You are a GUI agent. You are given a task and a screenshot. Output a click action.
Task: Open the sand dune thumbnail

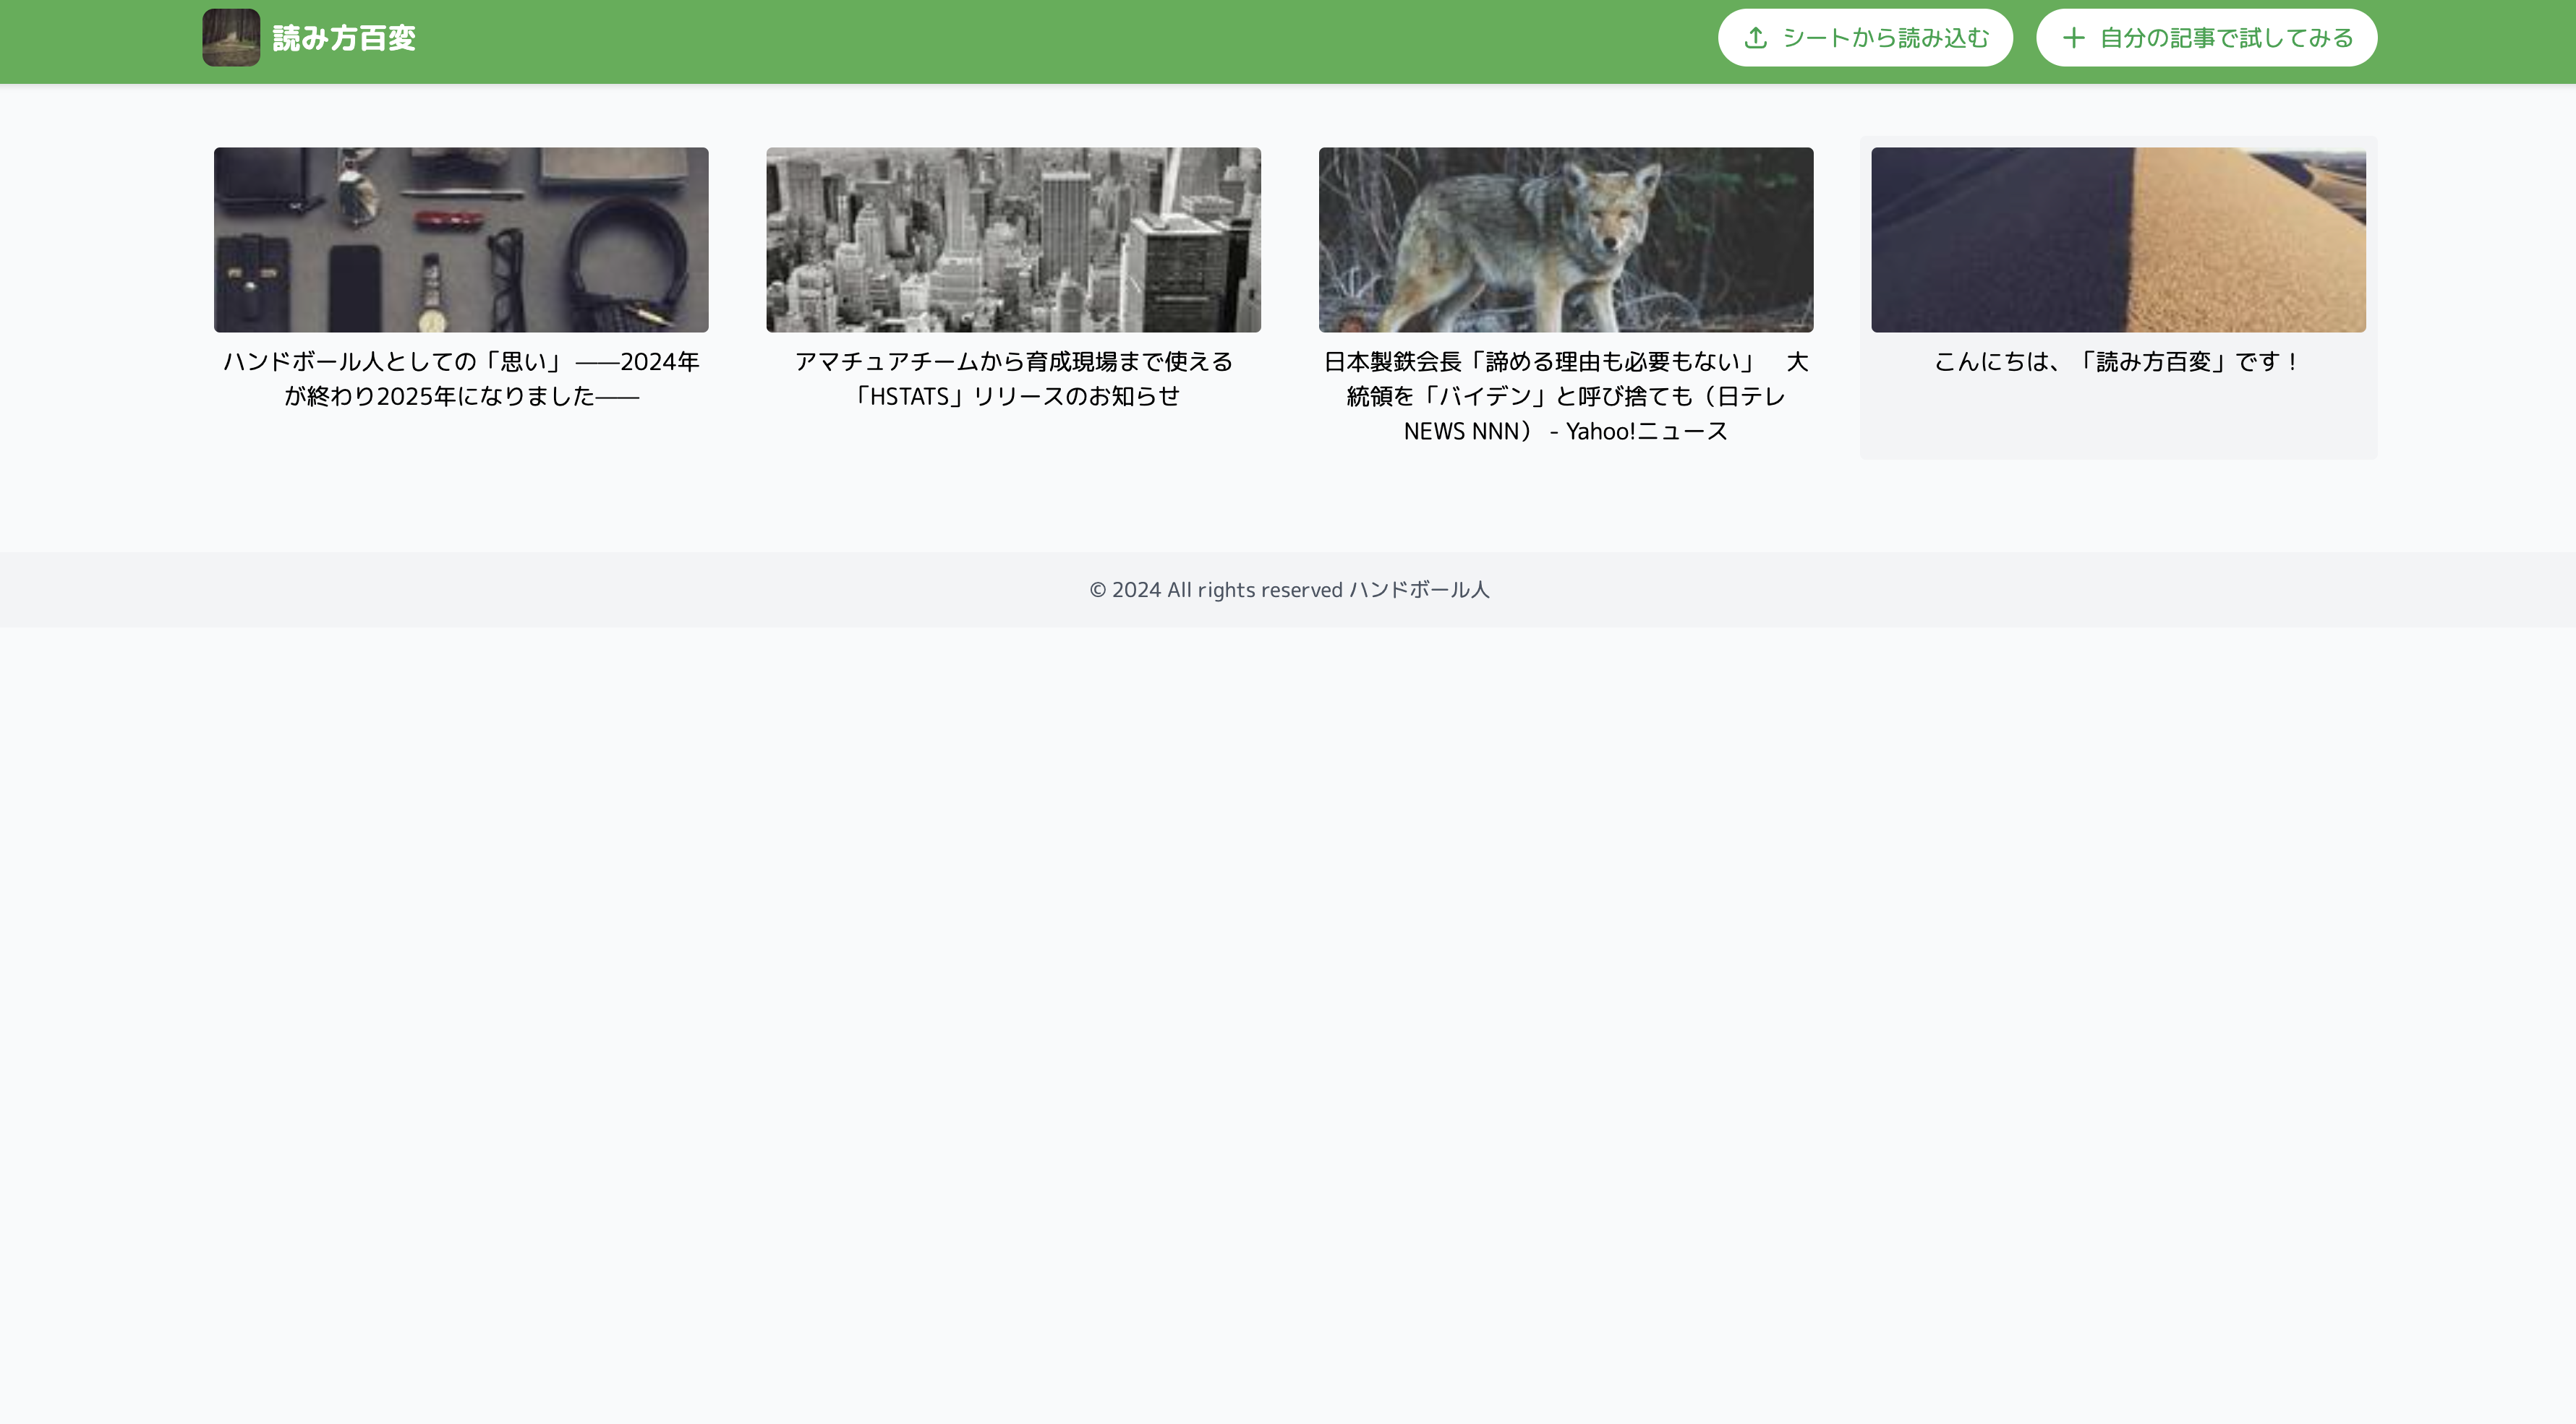[x=2118, y=240]
